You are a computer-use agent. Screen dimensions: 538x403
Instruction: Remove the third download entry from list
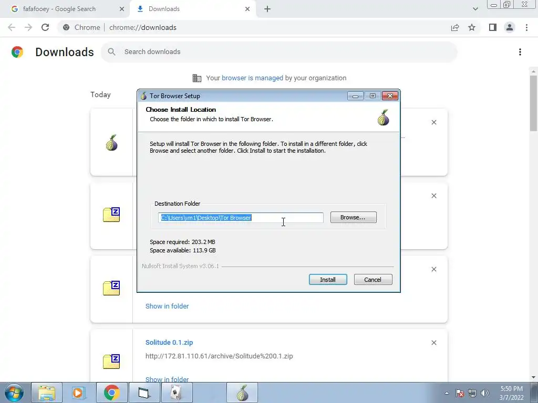tap(433, 269)
